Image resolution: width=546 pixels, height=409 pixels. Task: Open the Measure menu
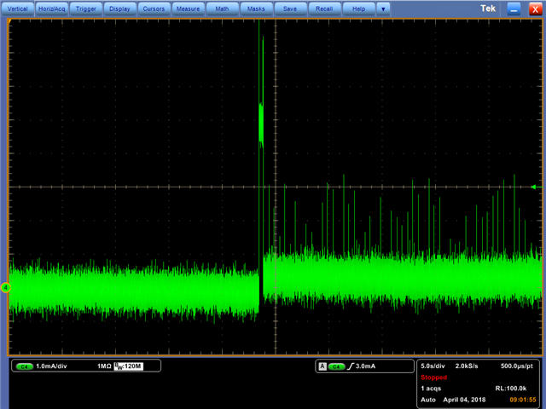188,9
